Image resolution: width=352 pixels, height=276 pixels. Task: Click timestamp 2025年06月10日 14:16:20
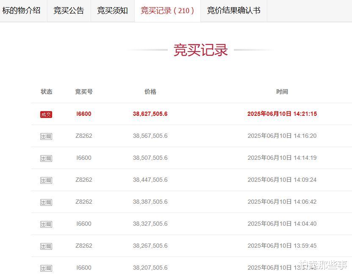pos(282,136)
